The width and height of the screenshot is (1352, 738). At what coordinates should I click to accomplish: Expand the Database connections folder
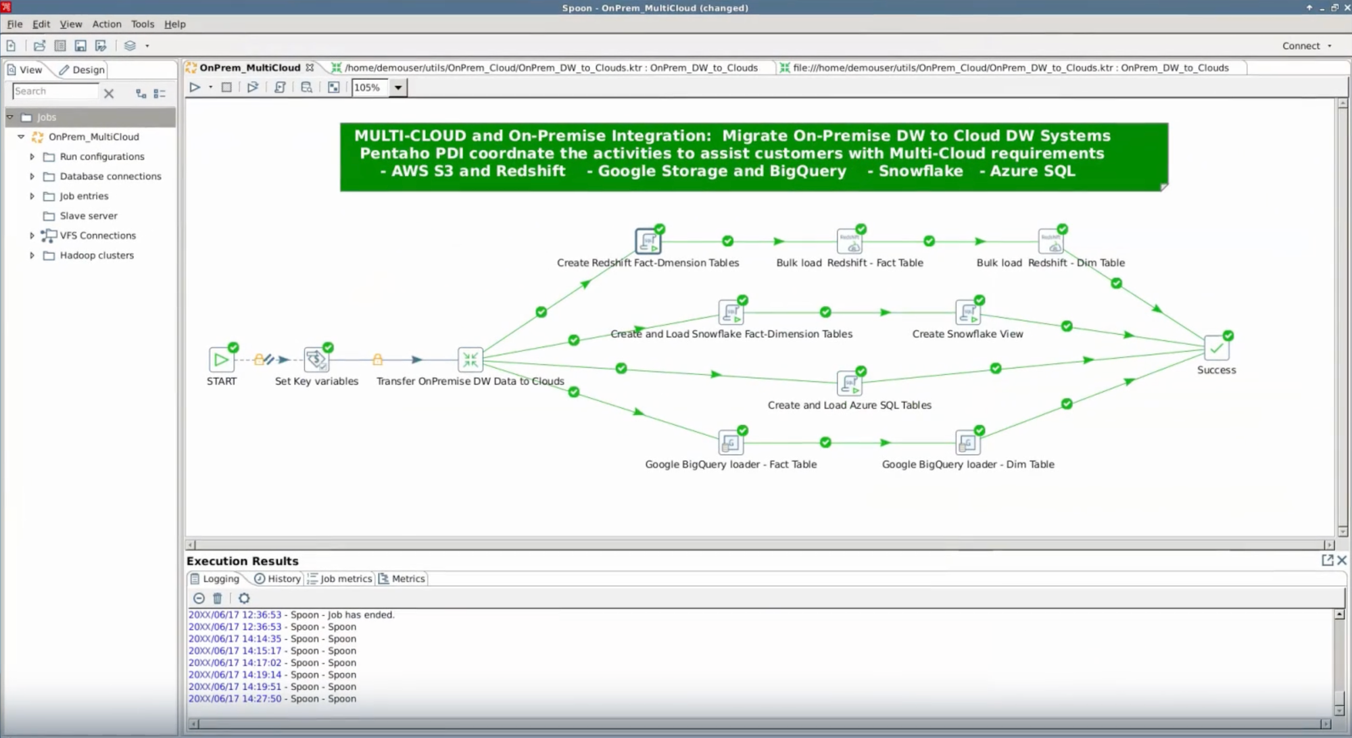coord(32,176)
